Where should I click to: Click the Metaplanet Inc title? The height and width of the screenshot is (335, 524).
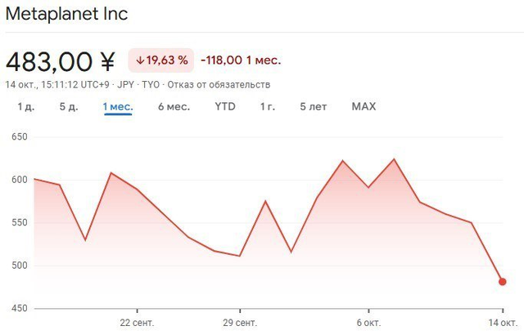[67, 15]
